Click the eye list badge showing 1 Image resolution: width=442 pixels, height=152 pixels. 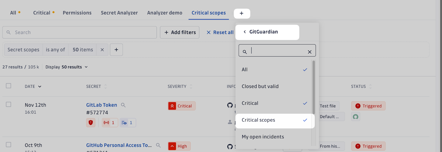pyautogui.click(x=128, y=123)
